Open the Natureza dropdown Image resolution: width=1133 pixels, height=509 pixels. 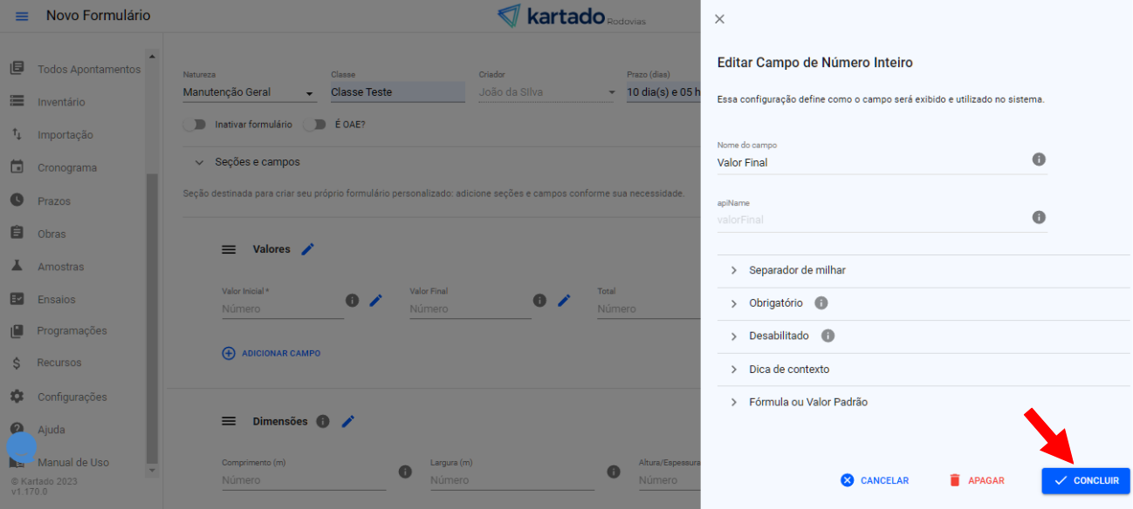(x=249, y=92)
